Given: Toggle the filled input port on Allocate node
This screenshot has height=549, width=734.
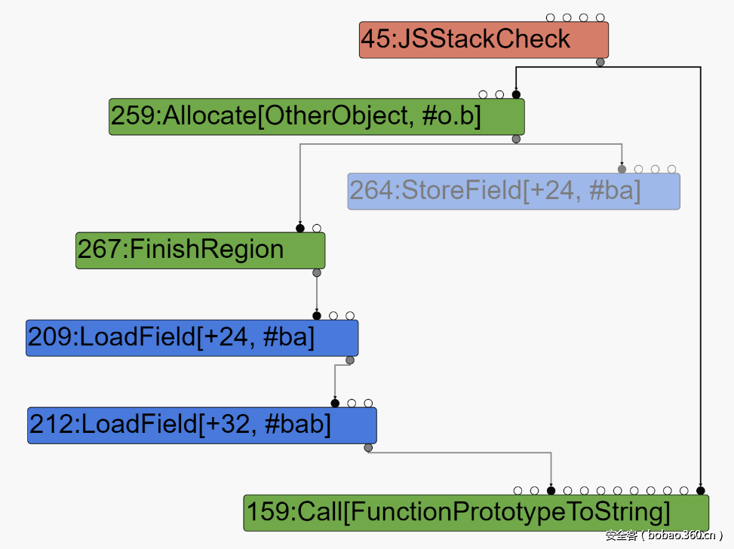Looking at the screenshot, I should (x=516, y=95).
